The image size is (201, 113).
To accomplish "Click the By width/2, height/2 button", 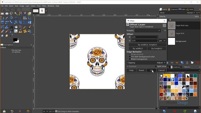I will (x=147, y=45).
